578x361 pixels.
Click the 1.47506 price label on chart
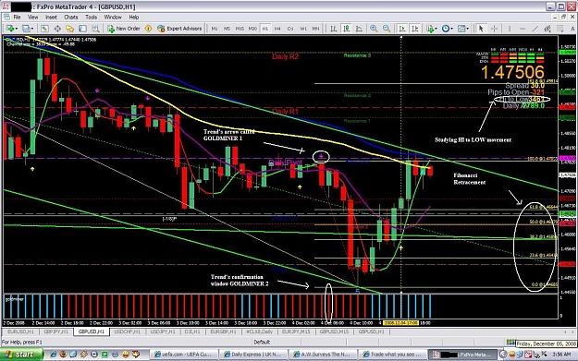pos(512,72)
